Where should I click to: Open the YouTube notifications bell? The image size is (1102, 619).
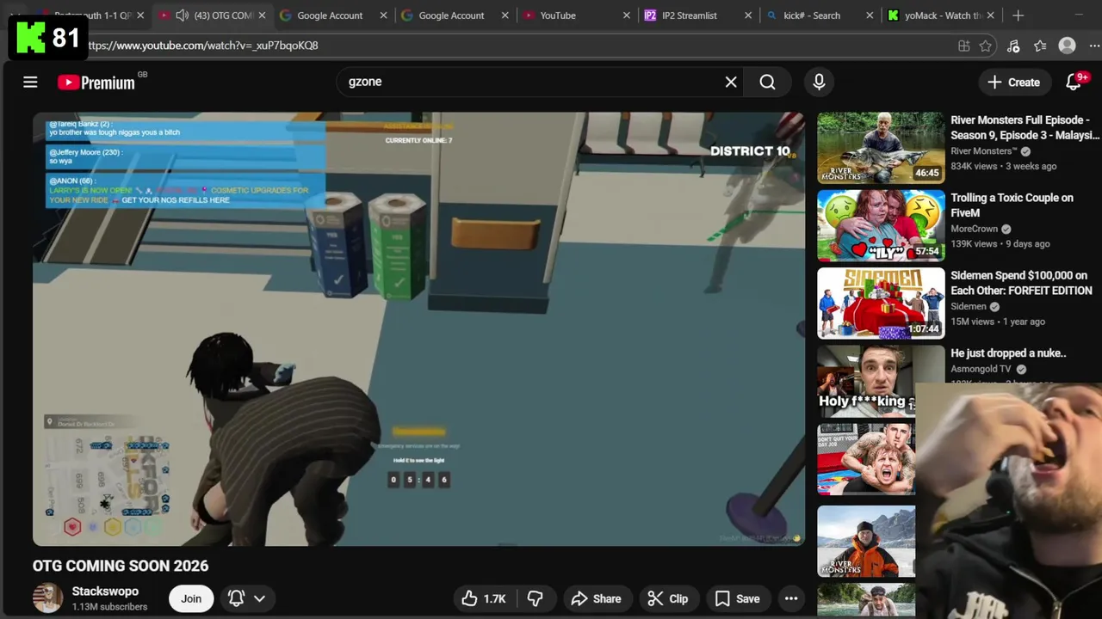pos(1074,82)
